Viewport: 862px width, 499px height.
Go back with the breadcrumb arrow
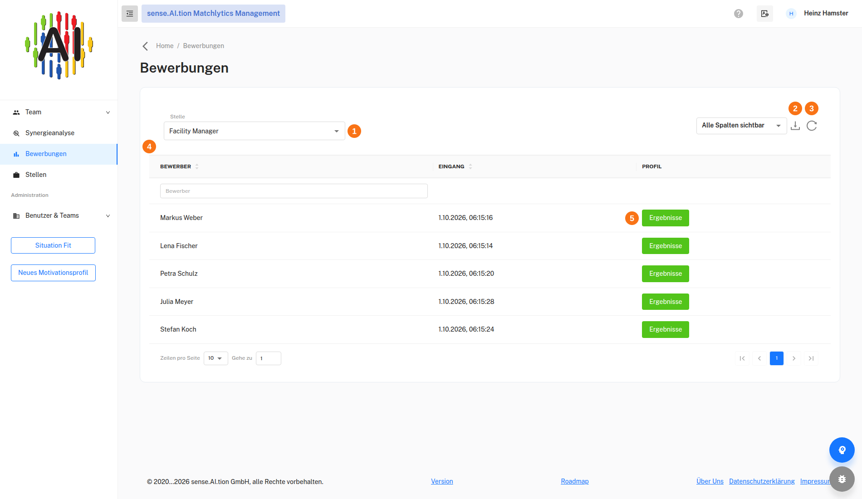pyautogui.click(x=145, y=46)
